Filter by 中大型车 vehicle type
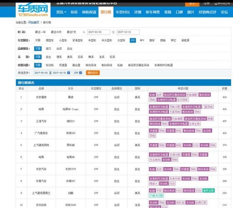 tap(107, 40)
